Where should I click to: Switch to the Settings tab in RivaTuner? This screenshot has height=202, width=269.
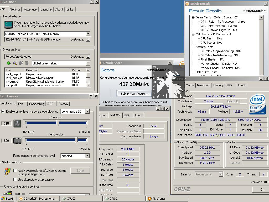click(x=15, y=9)
